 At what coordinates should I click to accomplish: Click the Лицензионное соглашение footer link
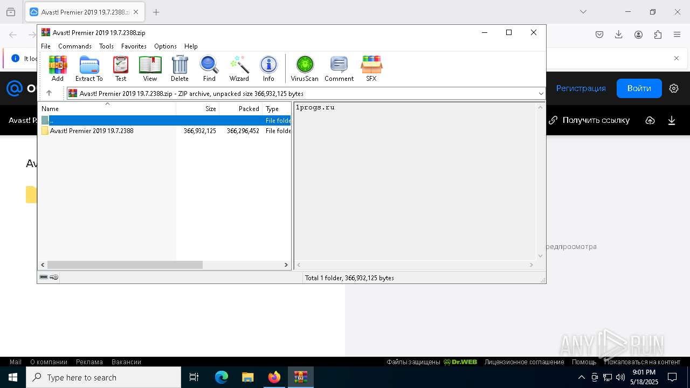[524, 362]
